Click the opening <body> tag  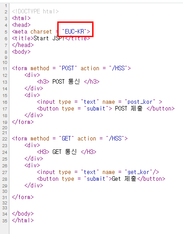[21, 52]
